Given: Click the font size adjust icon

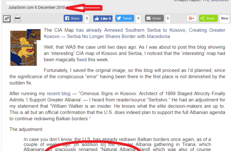Looking at the screenshot, I should tap(7, 19).
